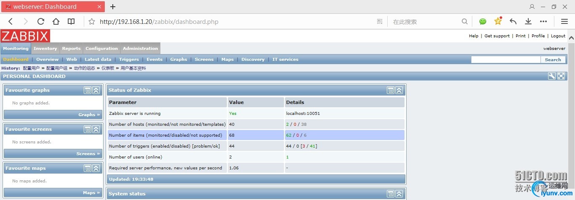The height and width of the screenshot is (200, 575).
Task: Open Status of Zabbix widget menu icon
Action: tap(391, 90)
